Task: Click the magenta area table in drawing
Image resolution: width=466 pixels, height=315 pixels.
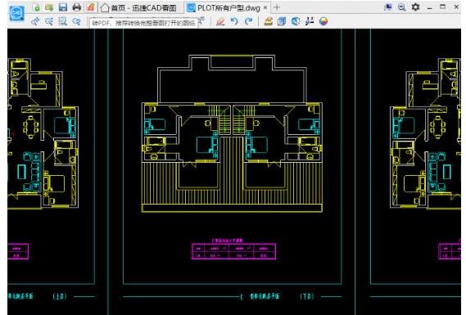Action: pyautogui.click(x=233, y=251)
